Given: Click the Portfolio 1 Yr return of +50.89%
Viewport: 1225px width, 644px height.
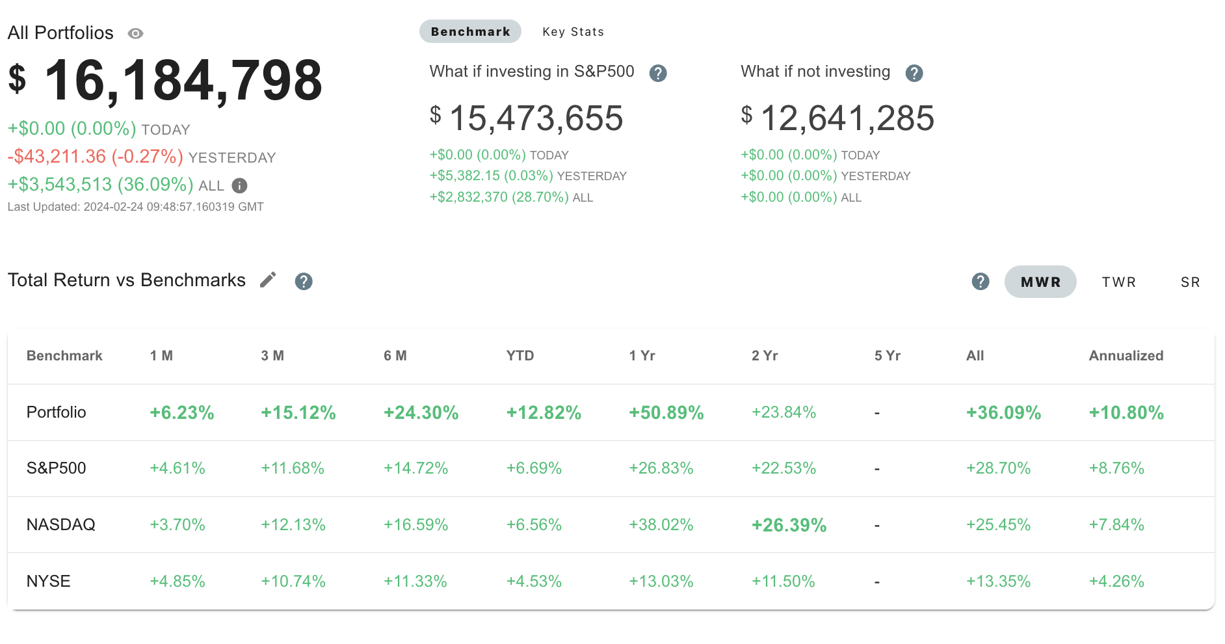Looking at the screenshot, I should pyautogui.click(x=666, y=412).
